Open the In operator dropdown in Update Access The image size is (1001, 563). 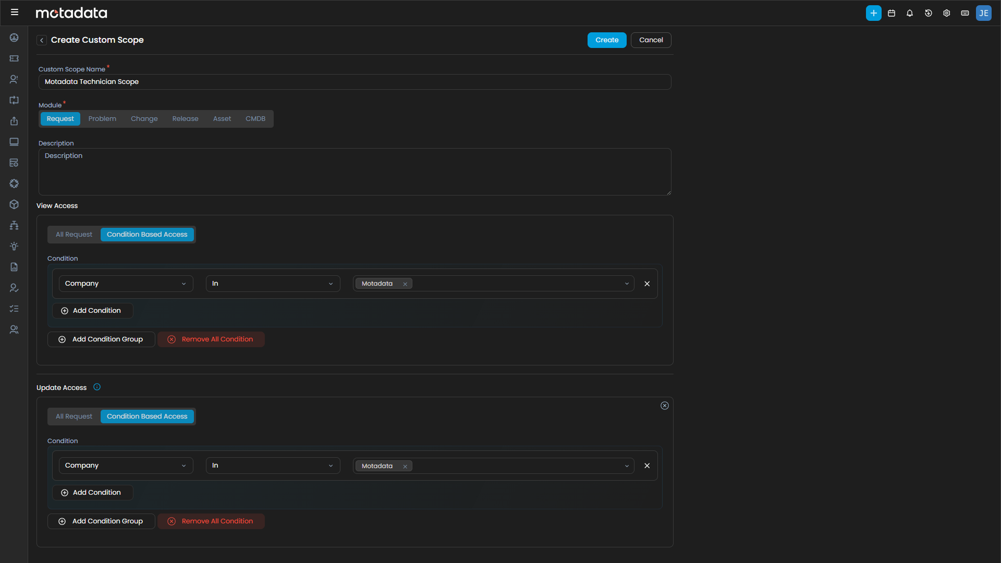tap(273, 466)
